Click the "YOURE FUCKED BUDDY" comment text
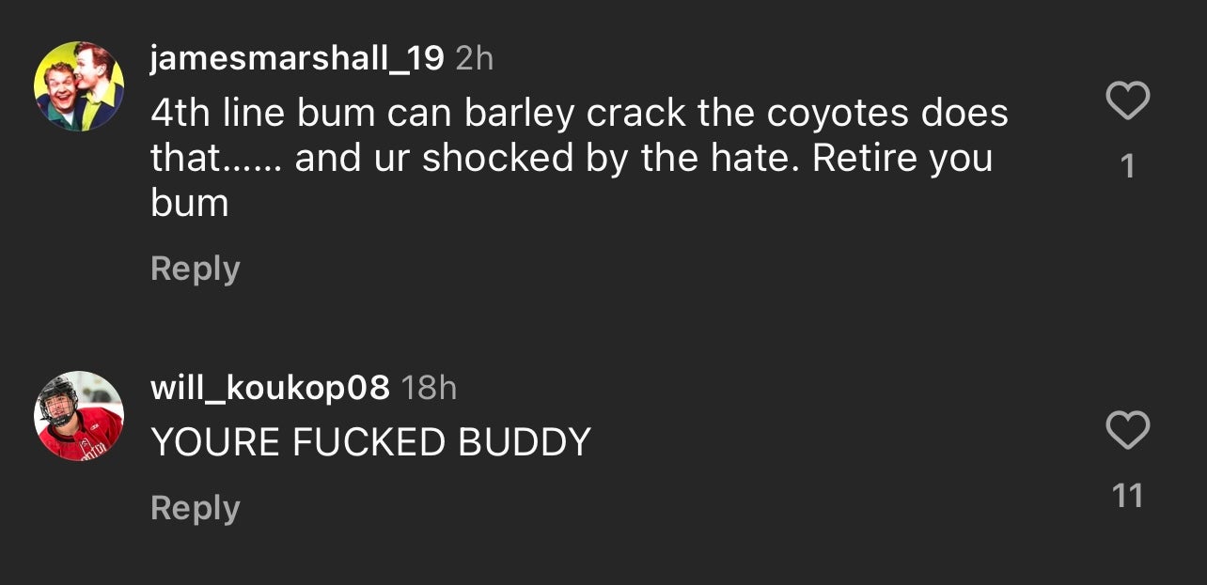The height and width of the screenshot is (585, 1207). 371,442
